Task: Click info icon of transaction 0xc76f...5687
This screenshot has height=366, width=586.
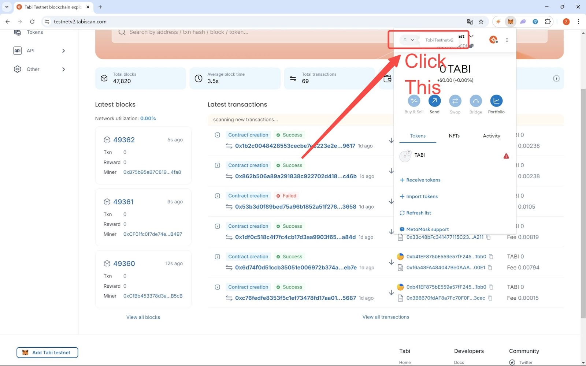Action: point(217,287)
